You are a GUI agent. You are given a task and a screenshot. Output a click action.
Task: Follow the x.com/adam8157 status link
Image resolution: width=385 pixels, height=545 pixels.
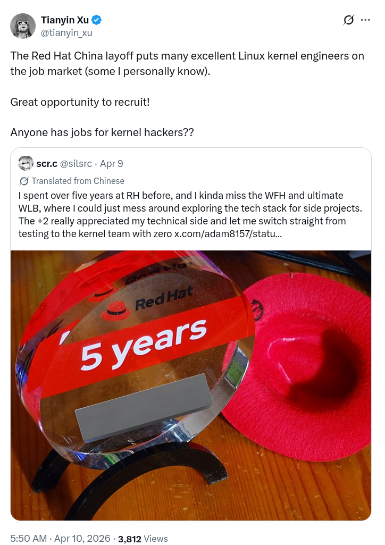click(228, 233)
